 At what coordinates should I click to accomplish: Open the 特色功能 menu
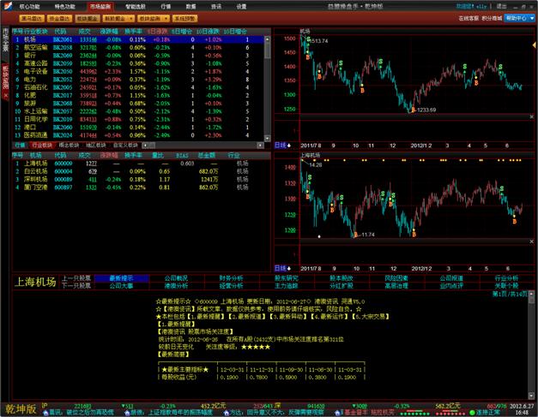tap(64, 7)
